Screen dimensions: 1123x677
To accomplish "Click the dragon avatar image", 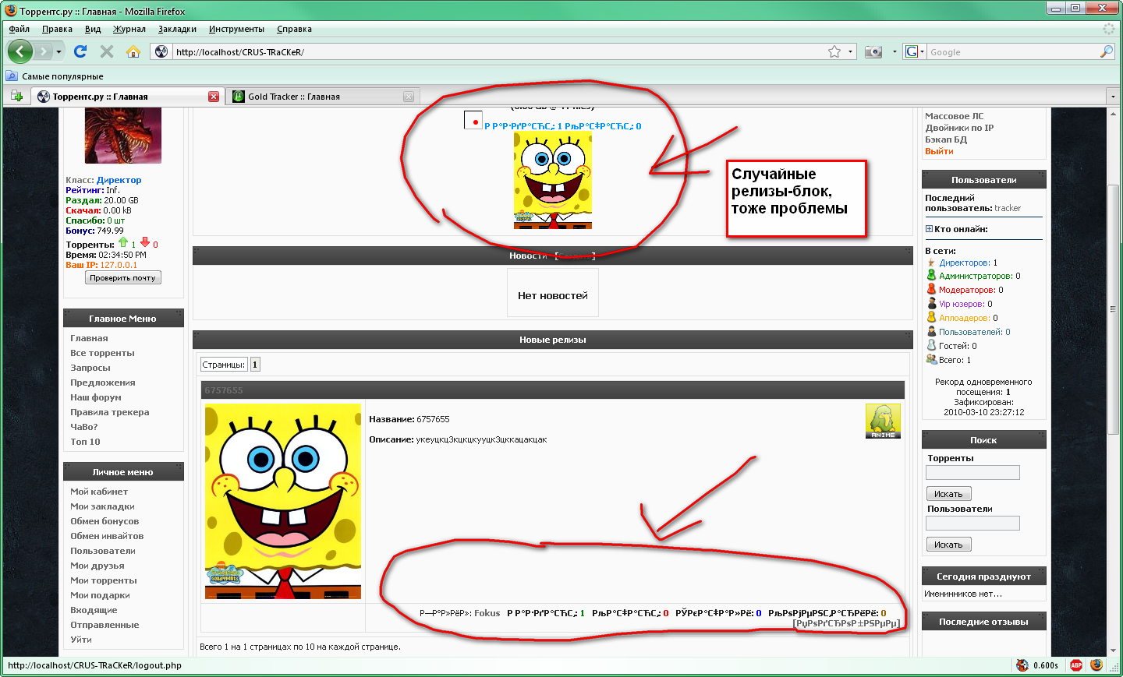I will click(122, 136).
